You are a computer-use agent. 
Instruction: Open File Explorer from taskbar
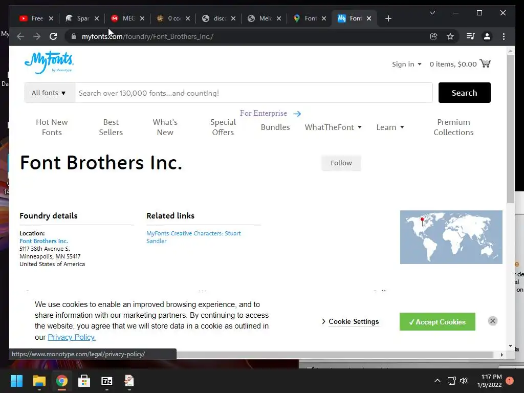(39, 381)
